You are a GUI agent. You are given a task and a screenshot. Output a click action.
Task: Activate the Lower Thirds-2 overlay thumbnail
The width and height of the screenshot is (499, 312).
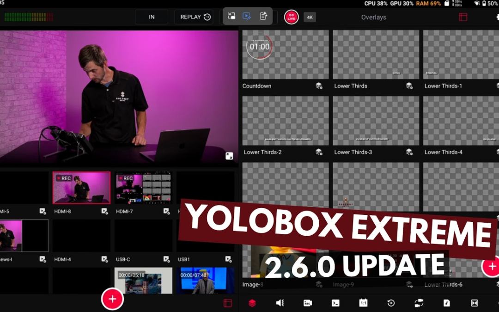tap(286, 121)
